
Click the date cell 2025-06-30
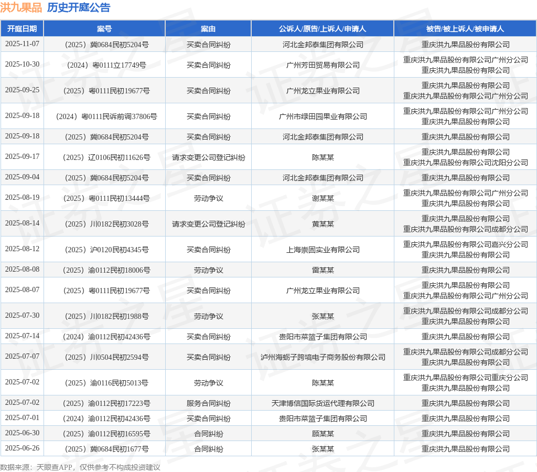pos(22,433)
